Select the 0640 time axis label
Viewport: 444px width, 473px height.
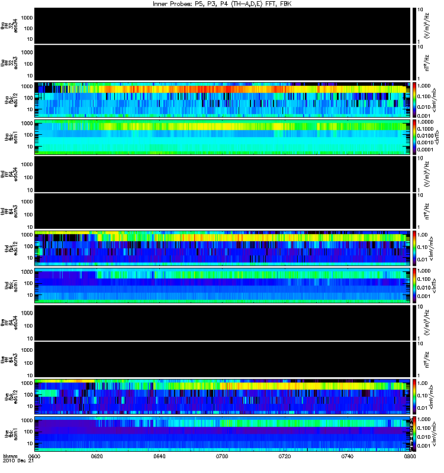[x=159, y=456]
